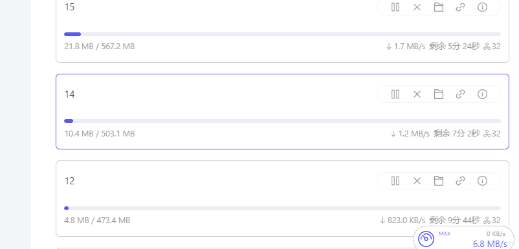Screen dimensions: 519x249
Task: Show info for task 15
Action: pos(482,7)
